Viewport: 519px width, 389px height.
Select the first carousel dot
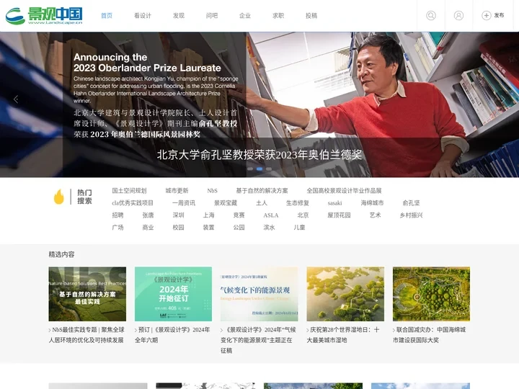tap(250, 169)
